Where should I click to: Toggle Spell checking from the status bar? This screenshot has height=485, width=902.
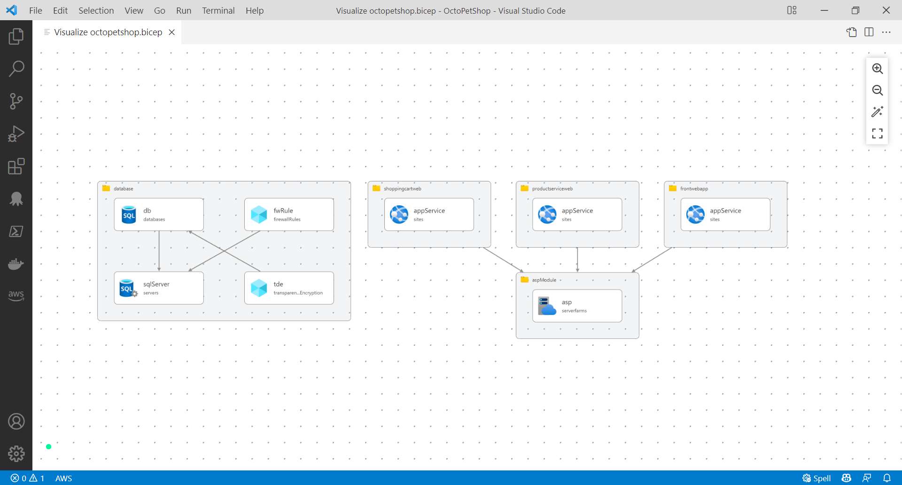(816, 478)
